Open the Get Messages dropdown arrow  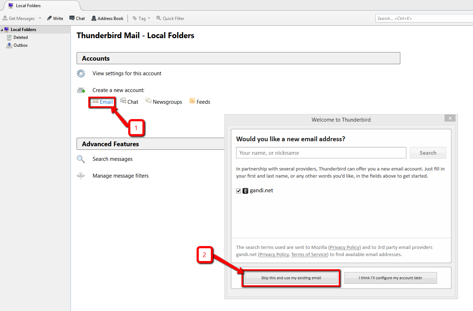pos(40,18)
